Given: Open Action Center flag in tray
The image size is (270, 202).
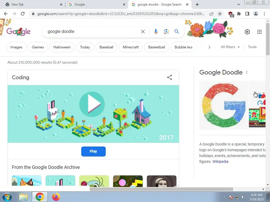Looking at the screenshot, I should [x=230, y=197].
